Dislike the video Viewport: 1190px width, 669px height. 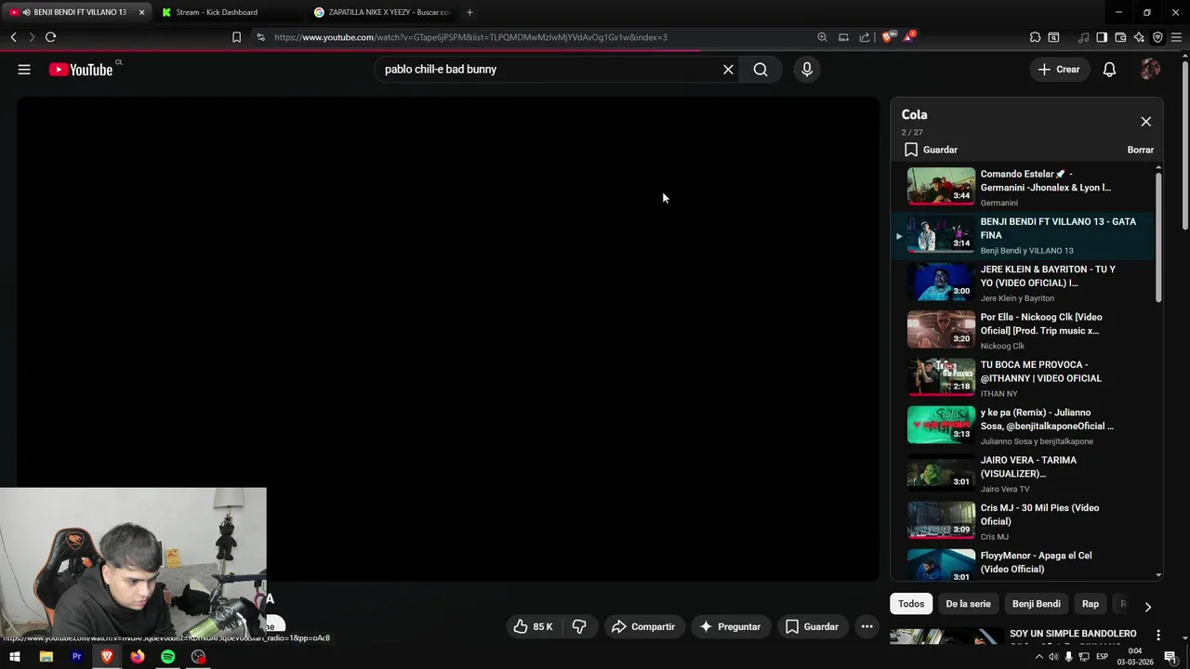click(579, 627)
